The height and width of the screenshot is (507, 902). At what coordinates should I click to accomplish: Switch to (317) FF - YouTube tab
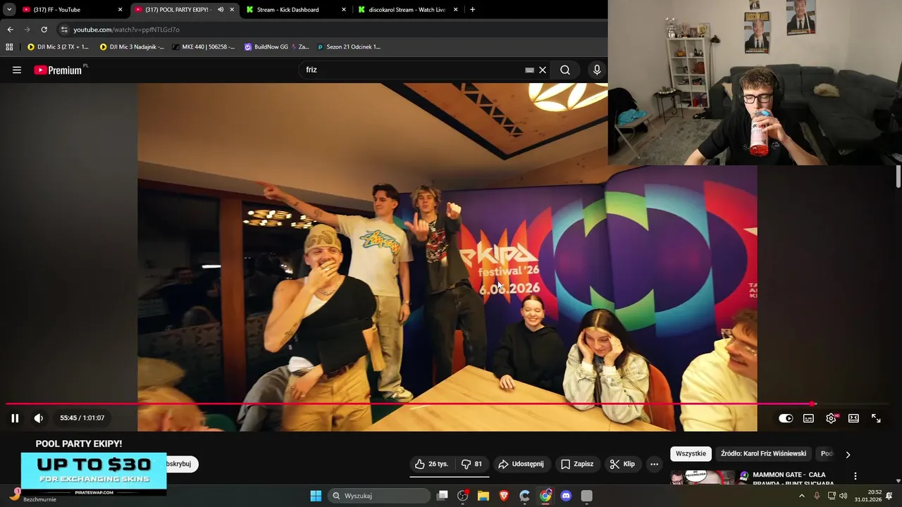pyautogui.click(x=70, y=10)
